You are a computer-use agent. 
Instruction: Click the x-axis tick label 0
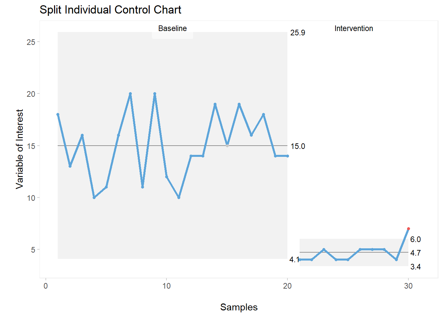[x=46, y=286]
